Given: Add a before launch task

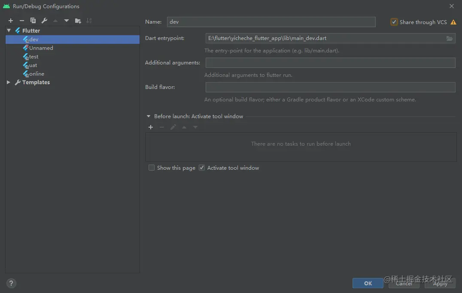Looking at the screenshot, I should coord(151,127).
